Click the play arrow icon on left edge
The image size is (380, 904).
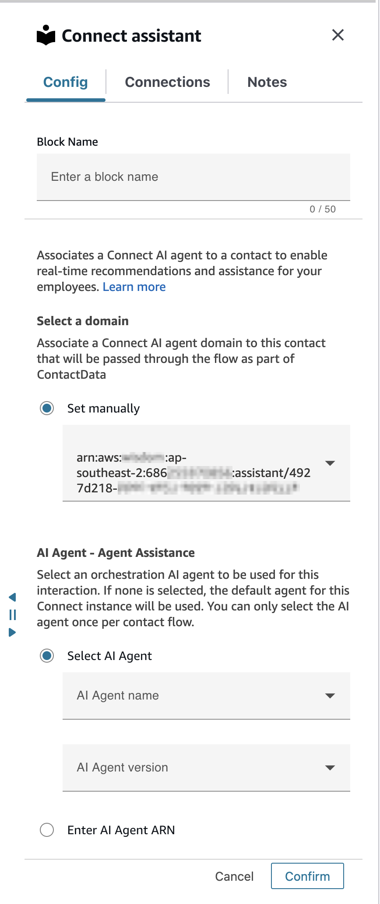click(12, 632)
